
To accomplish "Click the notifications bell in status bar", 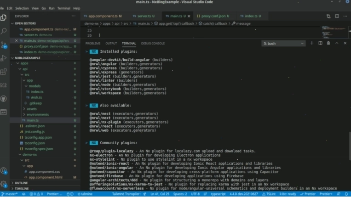I will 346,194.
